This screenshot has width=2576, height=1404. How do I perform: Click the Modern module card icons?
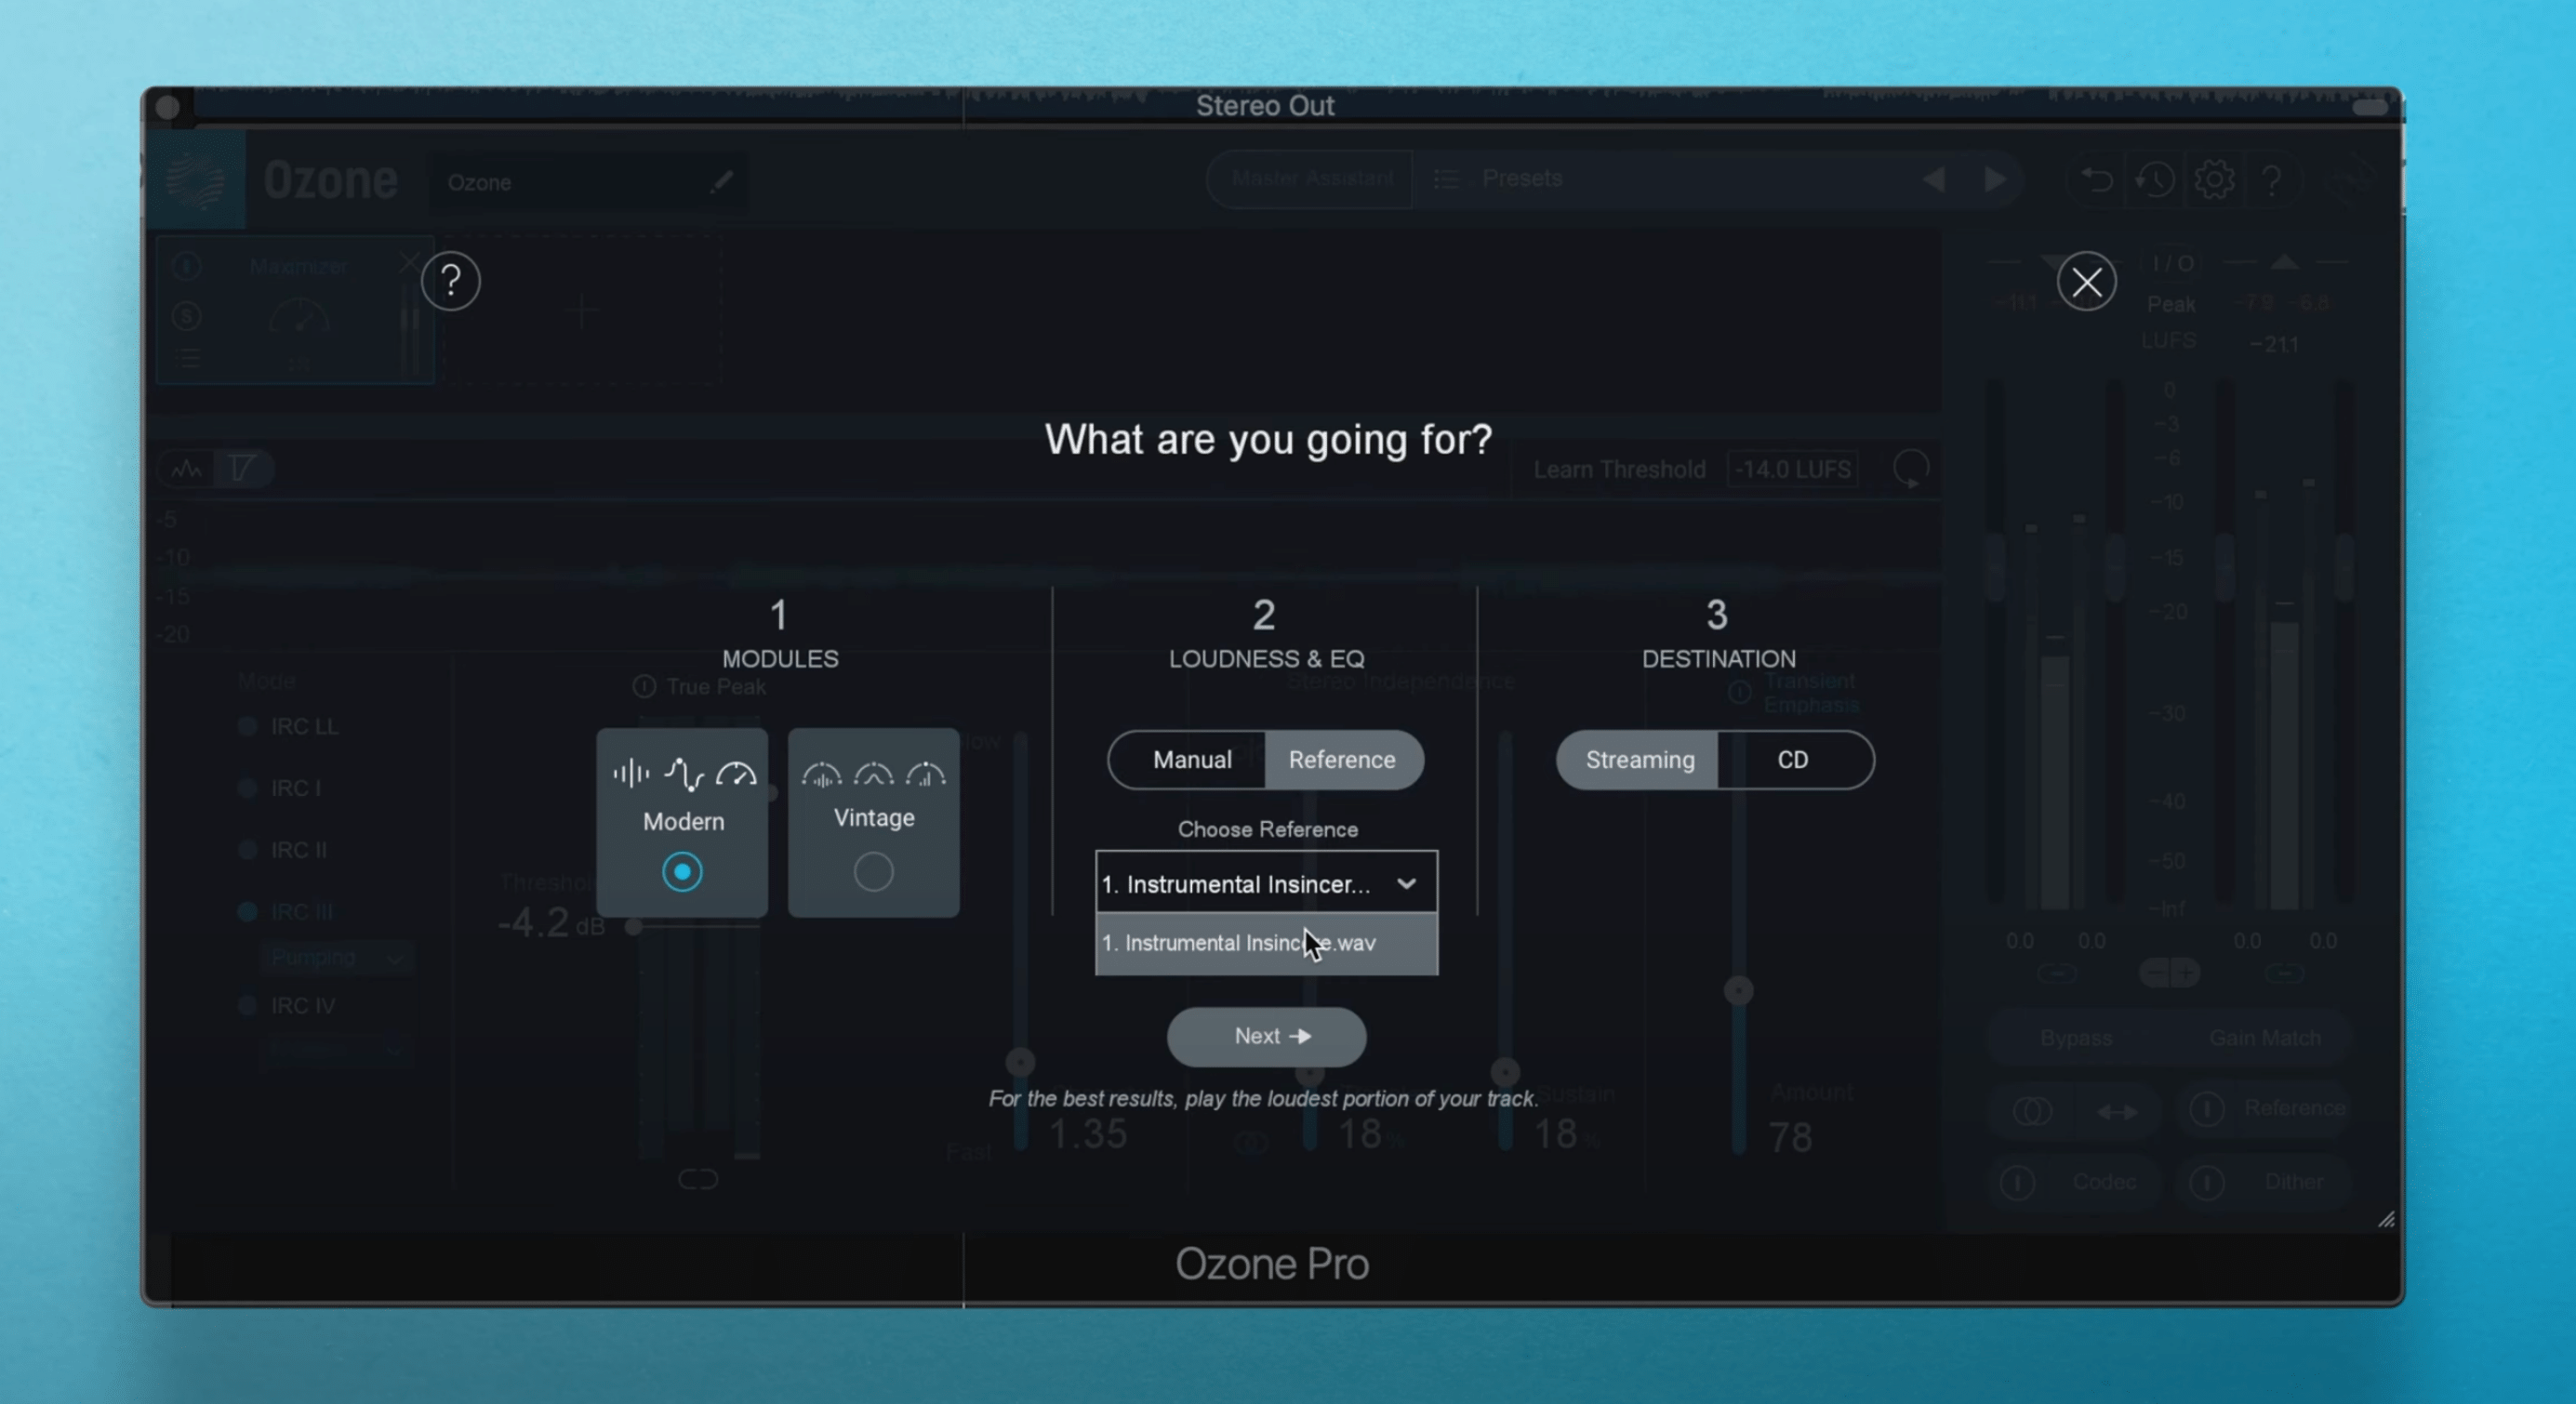pyautogui.click(x=684, y=774)
